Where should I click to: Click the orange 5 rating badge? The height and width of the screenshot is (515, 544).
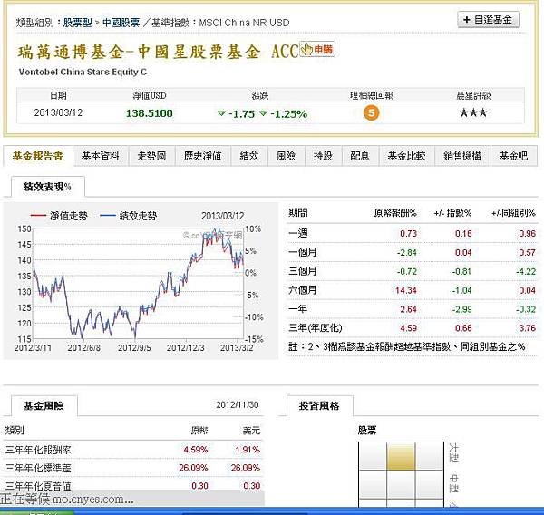pyautogui.click(x=371, y=112)
